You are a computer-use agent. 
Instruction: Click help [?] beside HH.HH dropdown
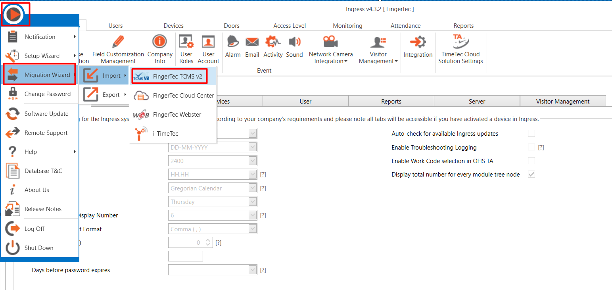(x=263, y=175)
